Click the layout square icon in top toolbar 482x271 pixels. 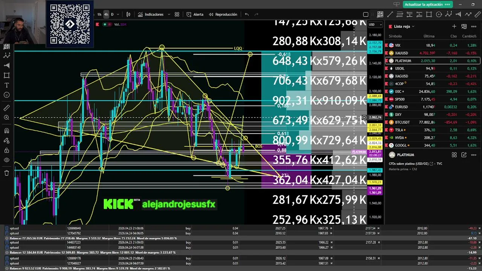pos(366,14)
